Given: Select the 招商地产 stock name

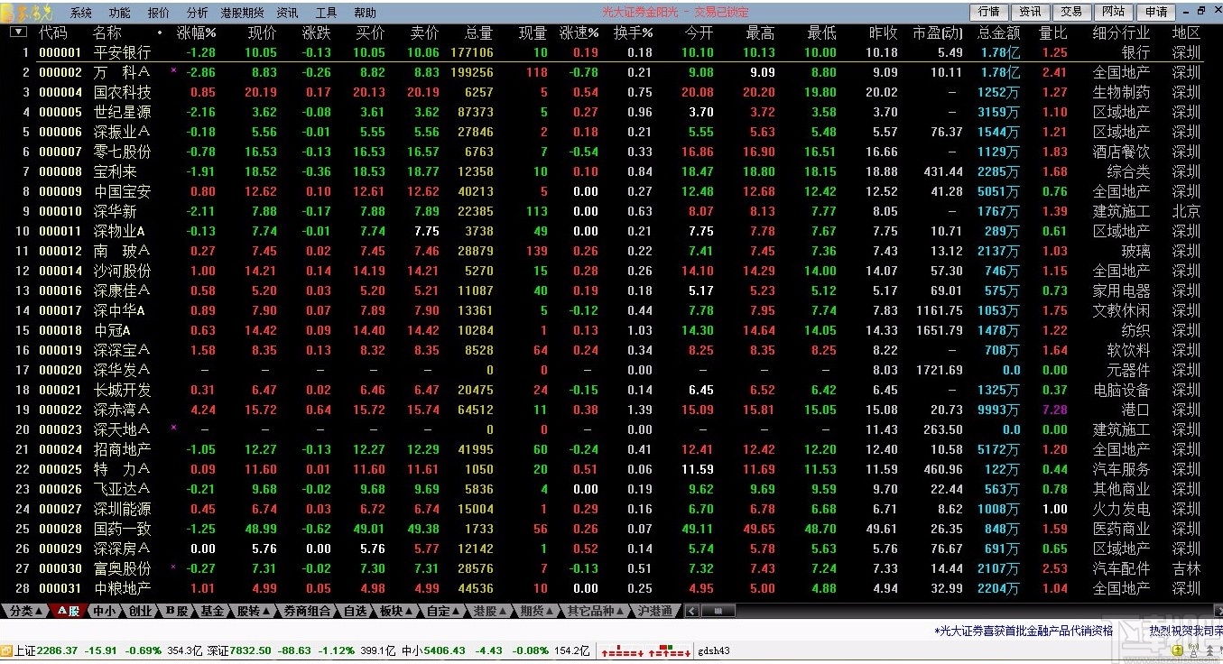Looking at the screenshot, I should click(122, 449).
